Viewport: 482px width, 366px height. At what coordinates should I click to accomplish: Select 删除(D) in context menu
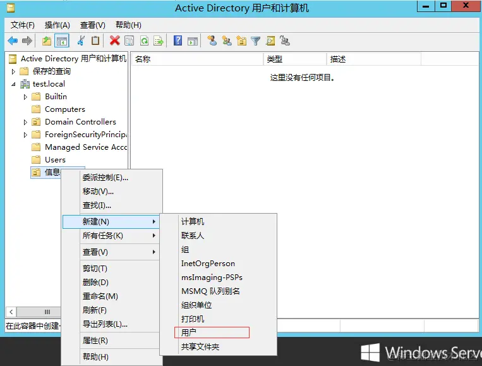click(x=111, y=283)
